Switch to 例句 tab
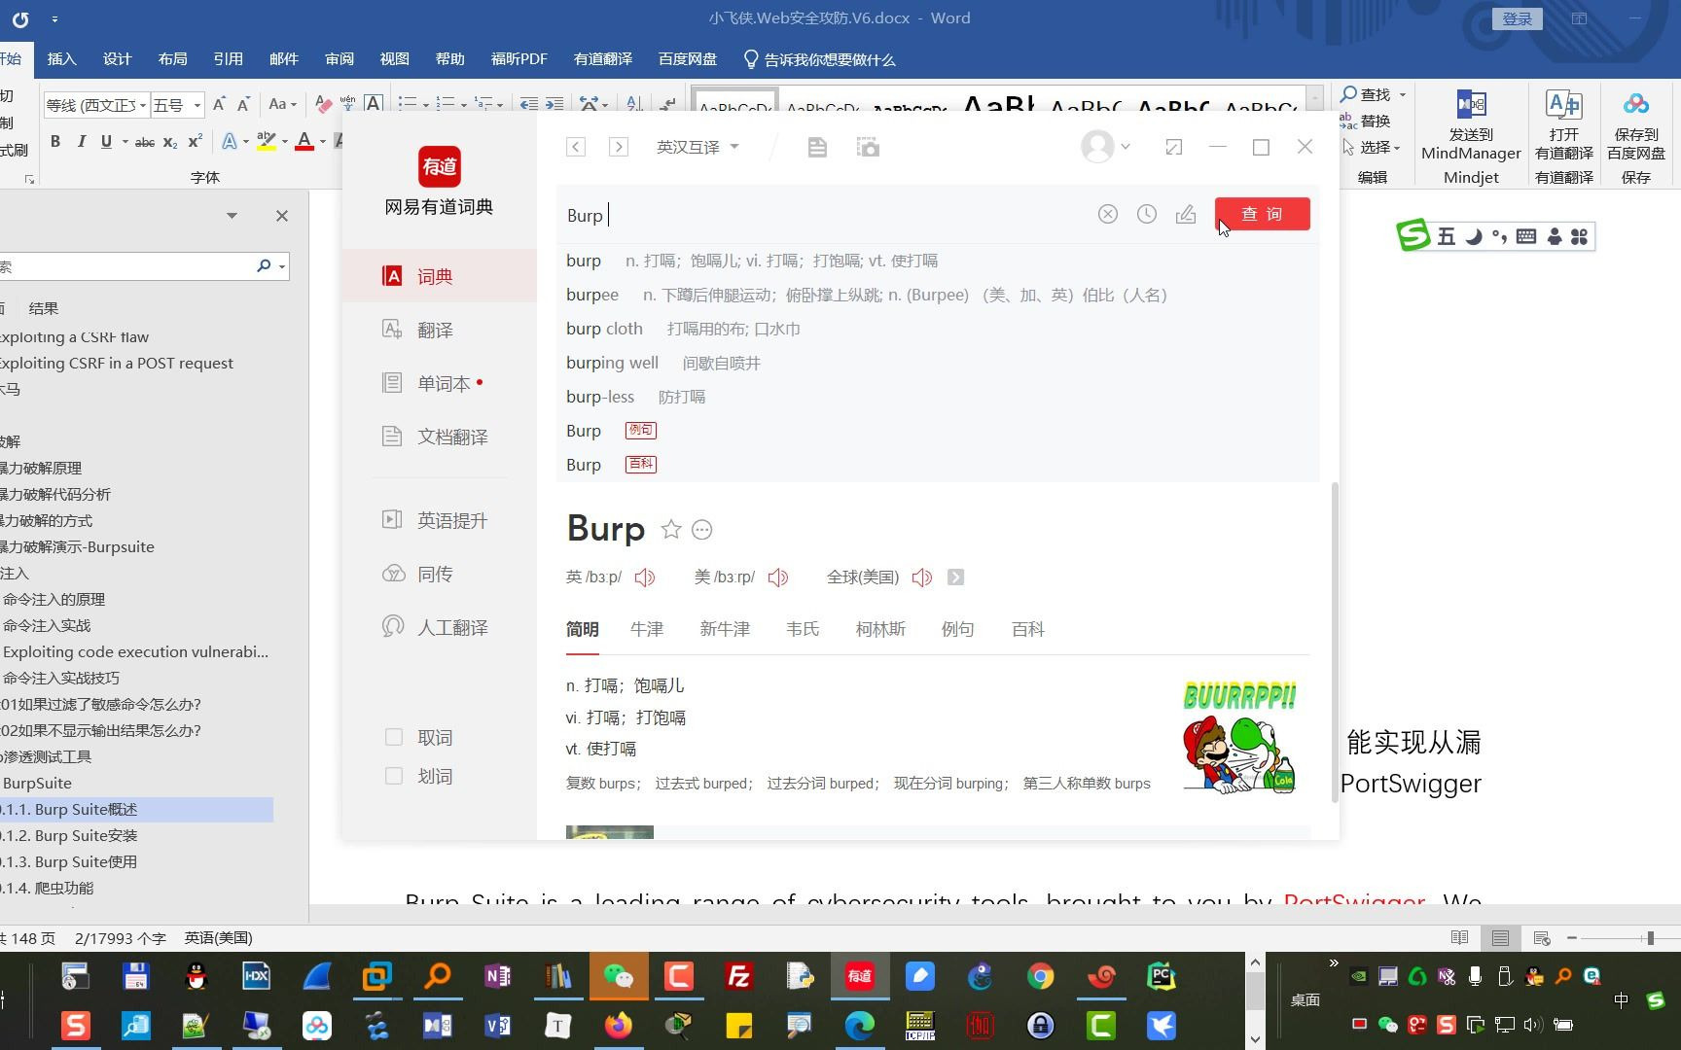Screen dimensions: 1681x1050 click(x=957, y=629)
